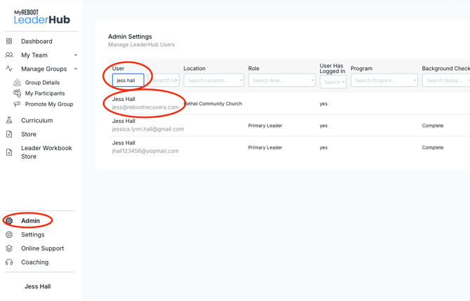470x301 pixels.
Task: Click the My Participants icon
Action: click(x=18, y=93)
